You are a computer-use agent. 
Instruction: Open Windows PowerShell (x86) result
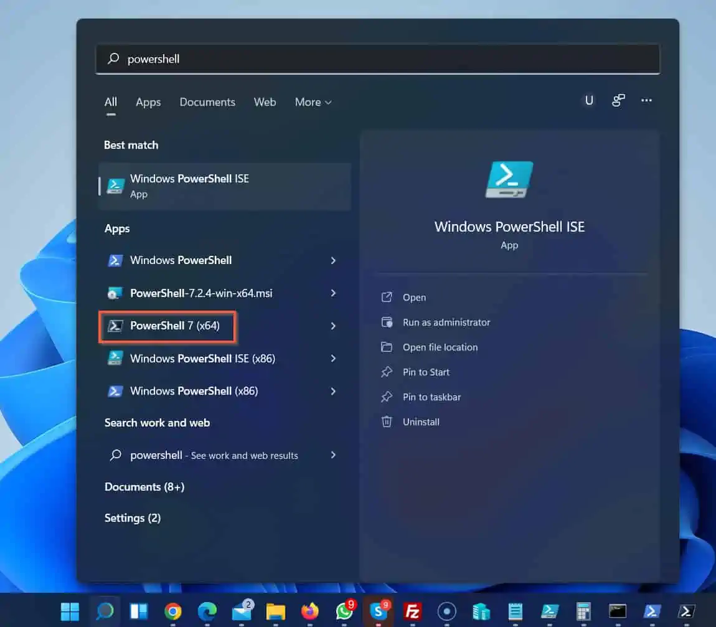pos(193,391)
